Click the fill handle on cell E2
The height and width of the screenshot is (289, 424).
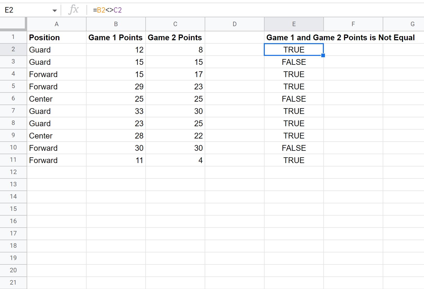323,55
